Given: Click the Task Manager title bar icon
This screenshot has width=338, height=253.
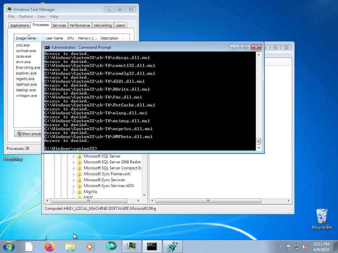Looking at the screenshot, I should (9, 10).
